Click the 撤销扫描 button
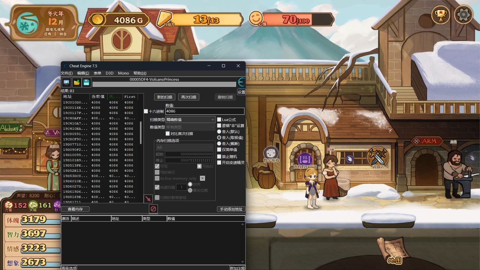Screen dimensions: 480x270 point(225,97)
